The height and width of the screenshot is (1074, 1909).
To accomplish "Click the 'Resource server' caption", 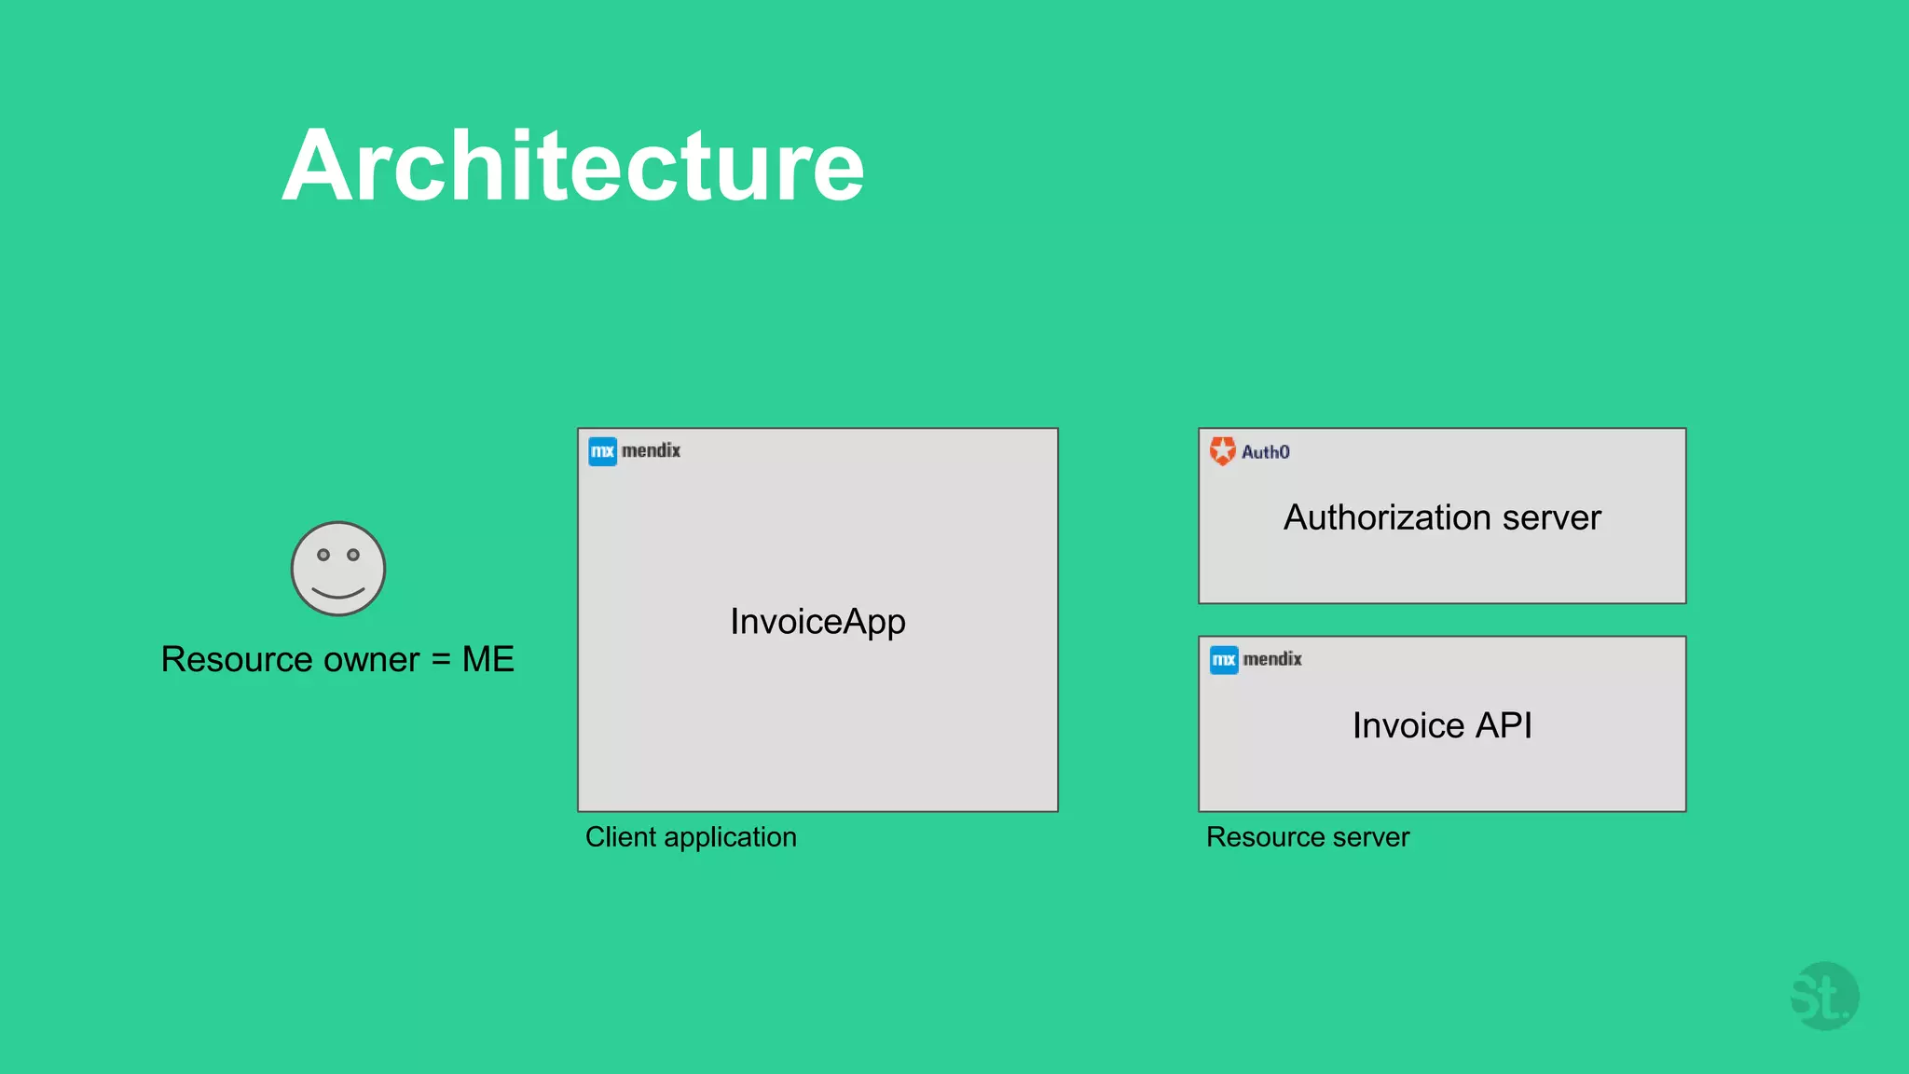I will click(1308, 837).
